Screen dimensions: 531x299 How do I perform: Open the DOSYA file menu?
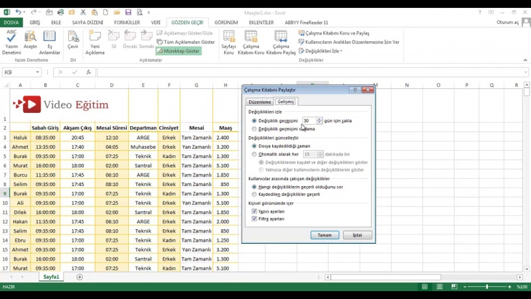(x=11, y=23)
